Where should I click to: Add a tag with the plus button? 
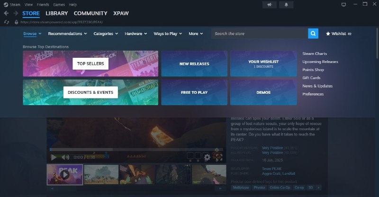(x=318, y=188)
